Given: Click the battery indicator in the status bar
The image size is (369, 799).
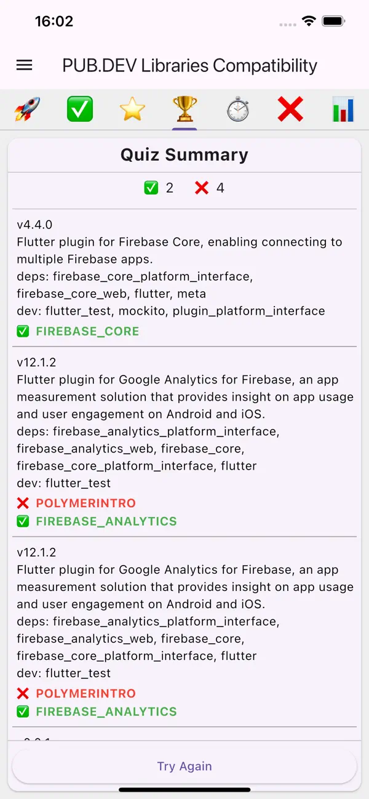Looking at the screenshot, I should [x=333, y=20].
